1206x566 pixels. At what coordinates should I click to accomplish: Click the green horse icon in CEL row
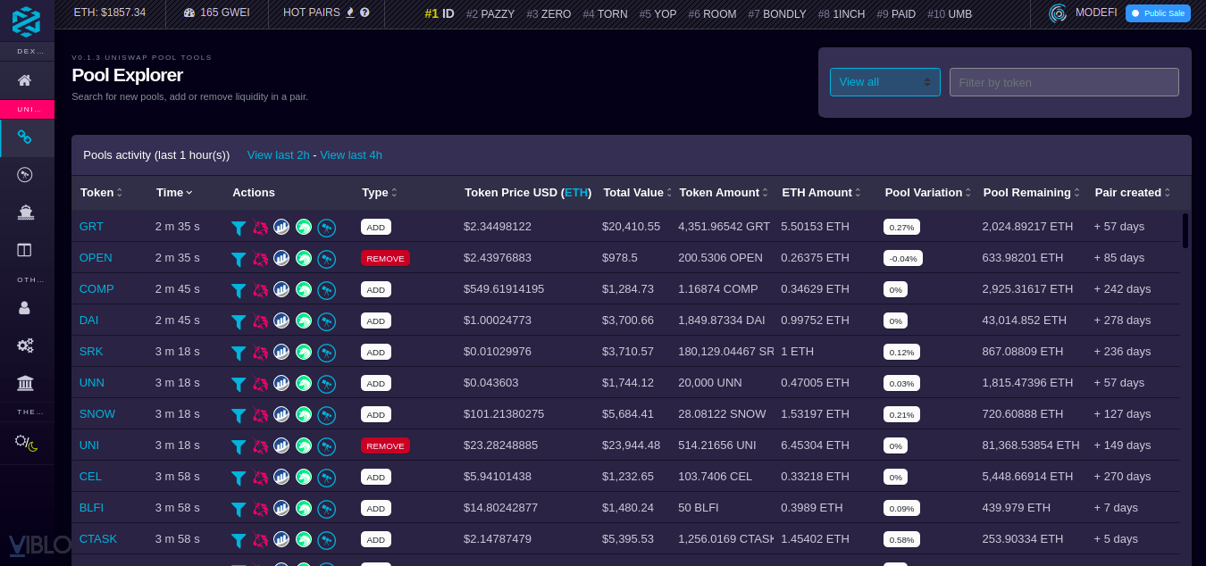click(x=304, y=477)
